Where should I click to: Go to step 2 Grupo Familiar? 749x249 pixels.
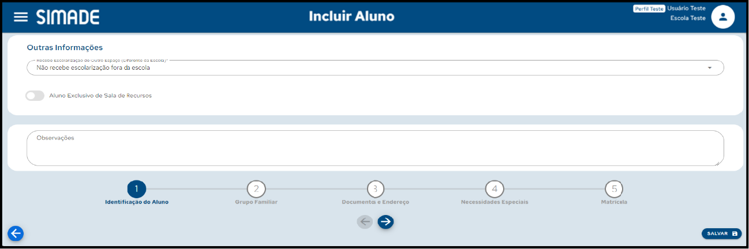[256, 189]
